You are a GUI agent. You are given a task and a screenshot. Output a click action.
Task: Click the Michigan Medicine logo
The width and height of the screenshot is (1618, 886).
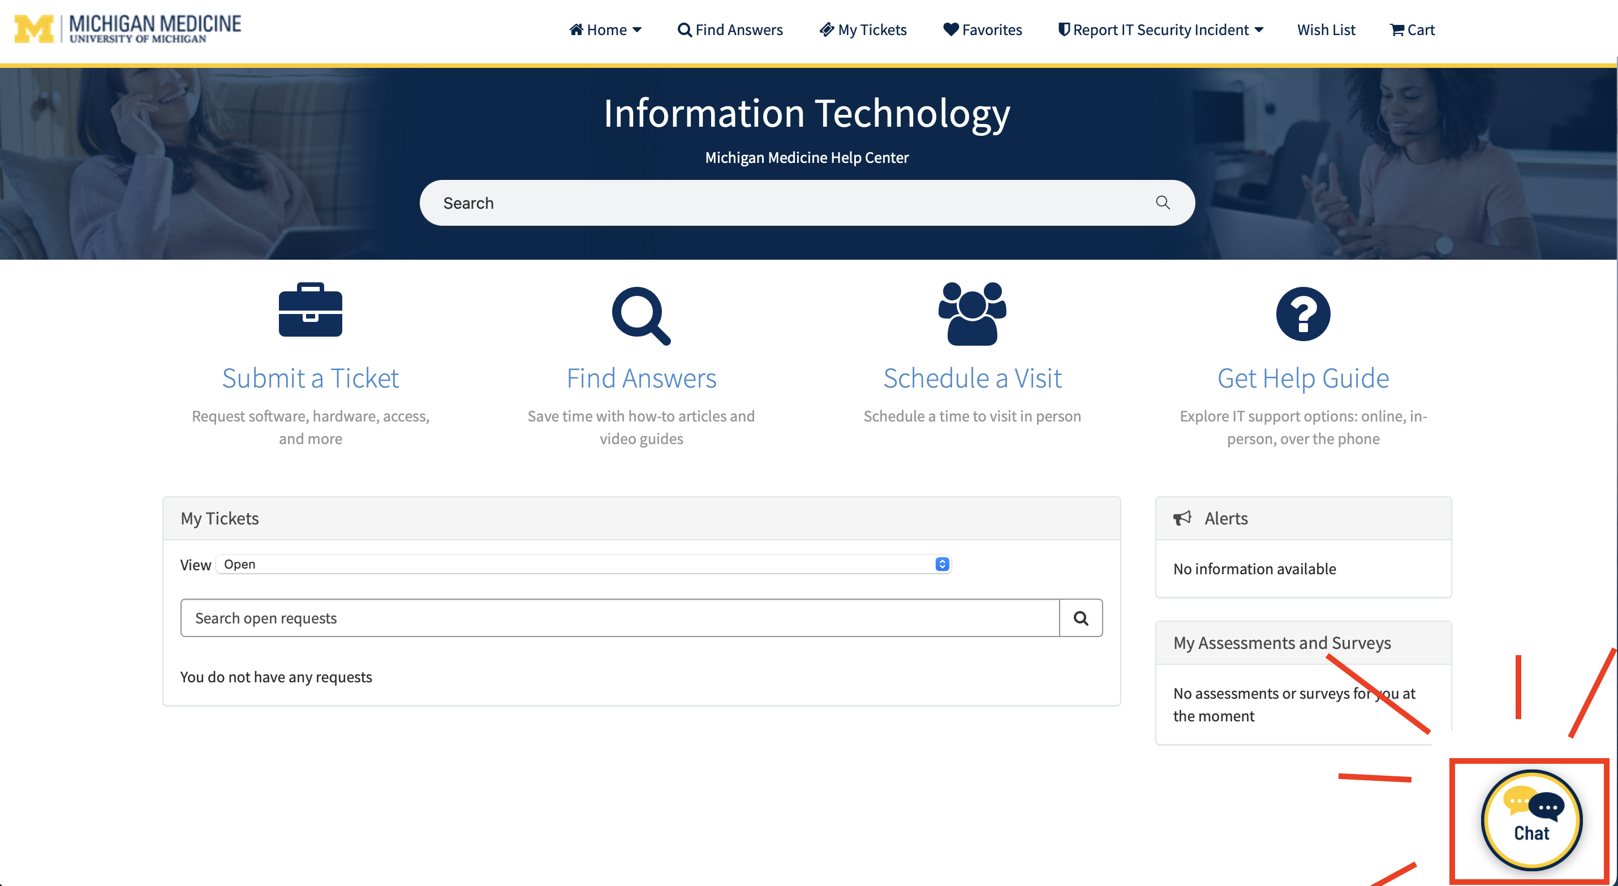click(x=126, y=28)
